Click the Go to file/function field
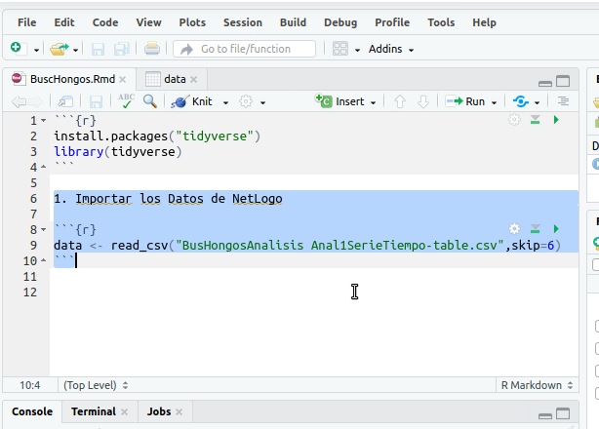This screenshot has width=599, height=429. click(x=247, y=49)
